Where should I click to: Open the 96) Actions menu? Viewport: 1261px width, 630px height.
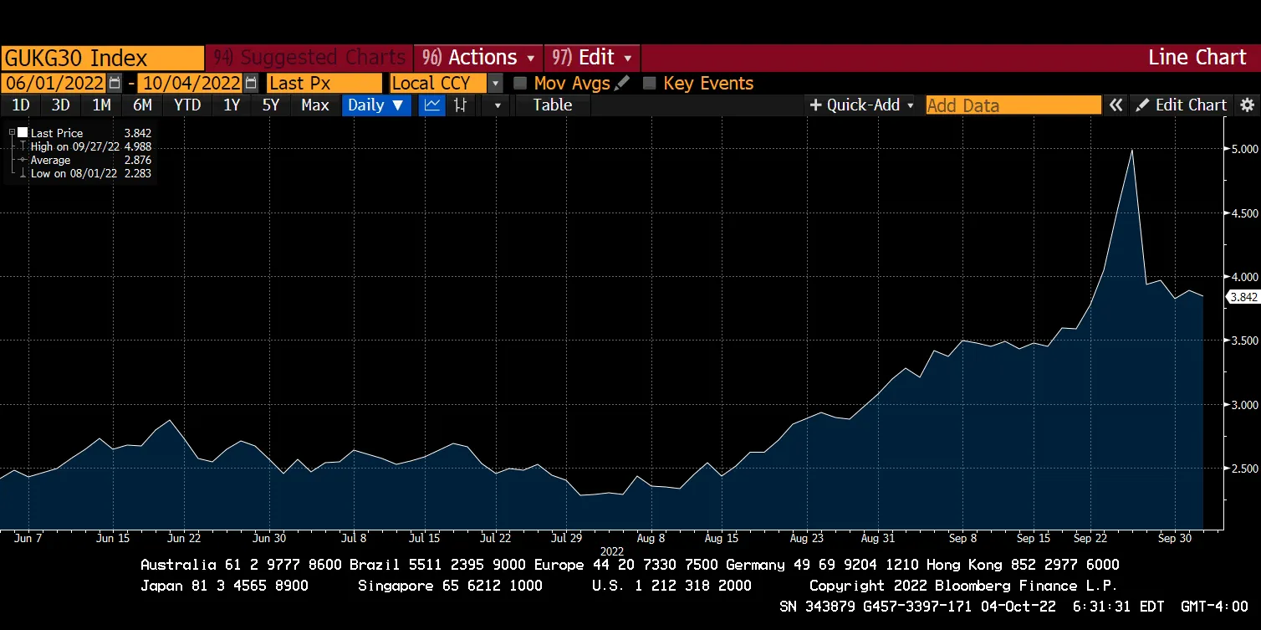point(478,58)
